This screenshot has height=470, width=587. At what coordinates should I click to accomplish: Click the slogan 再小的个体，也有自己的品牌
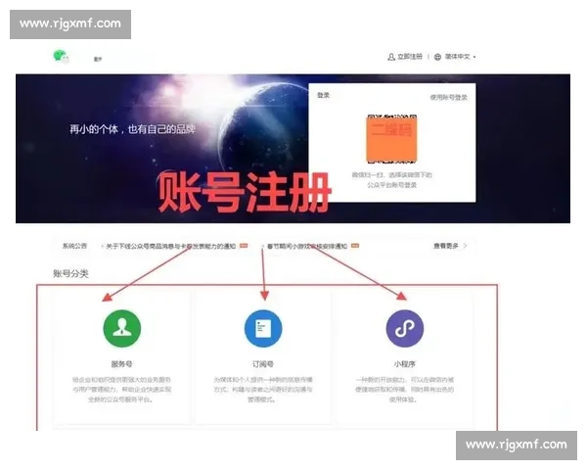coord(132,129)
